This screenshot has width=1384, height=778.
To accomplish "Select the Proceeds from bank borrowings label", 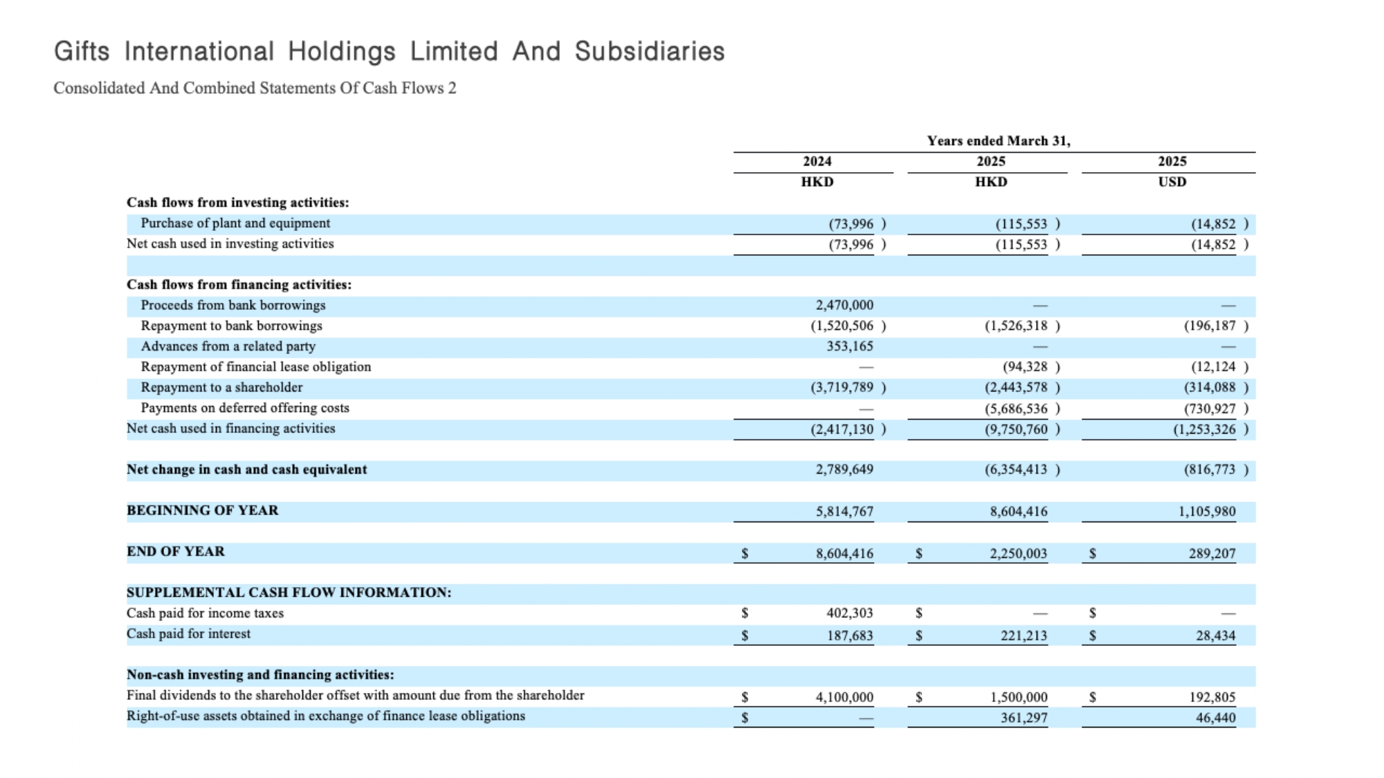I will pyautogui.click(x=233, y=306).
